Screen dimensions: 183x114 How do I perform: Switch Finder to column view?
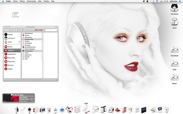[18, 30]
